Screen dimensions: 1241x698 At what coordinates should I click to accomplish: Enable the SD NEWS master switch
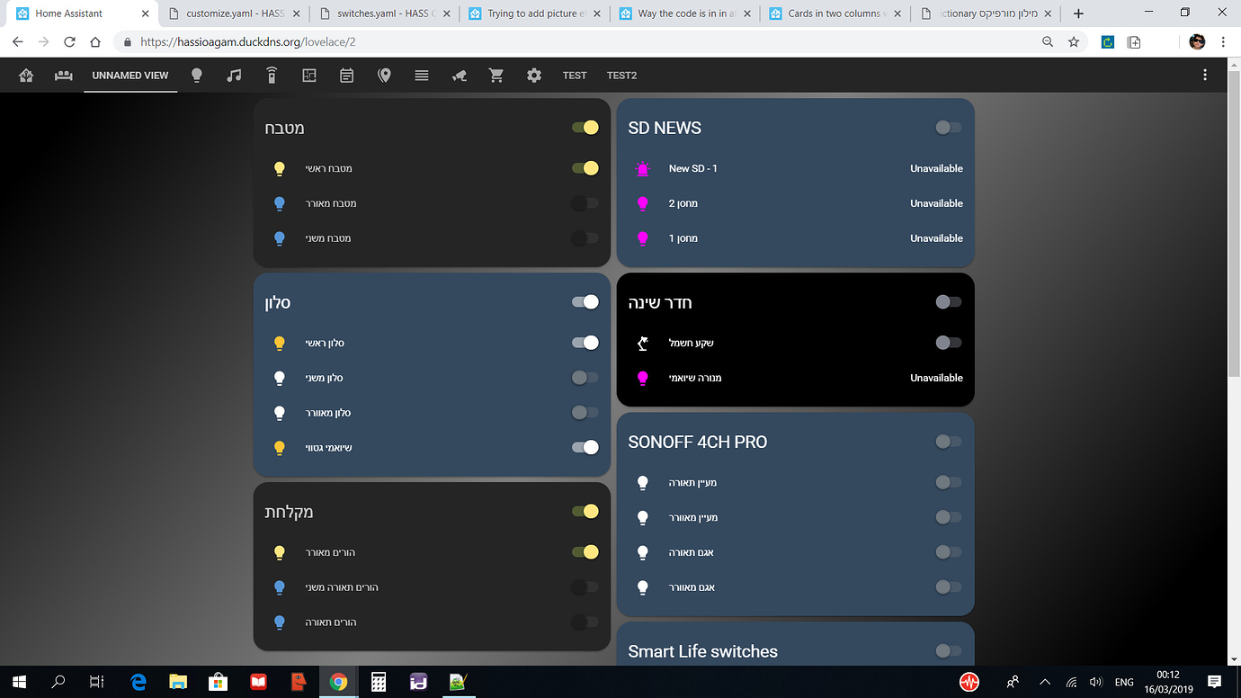click(x=948, y=128)
